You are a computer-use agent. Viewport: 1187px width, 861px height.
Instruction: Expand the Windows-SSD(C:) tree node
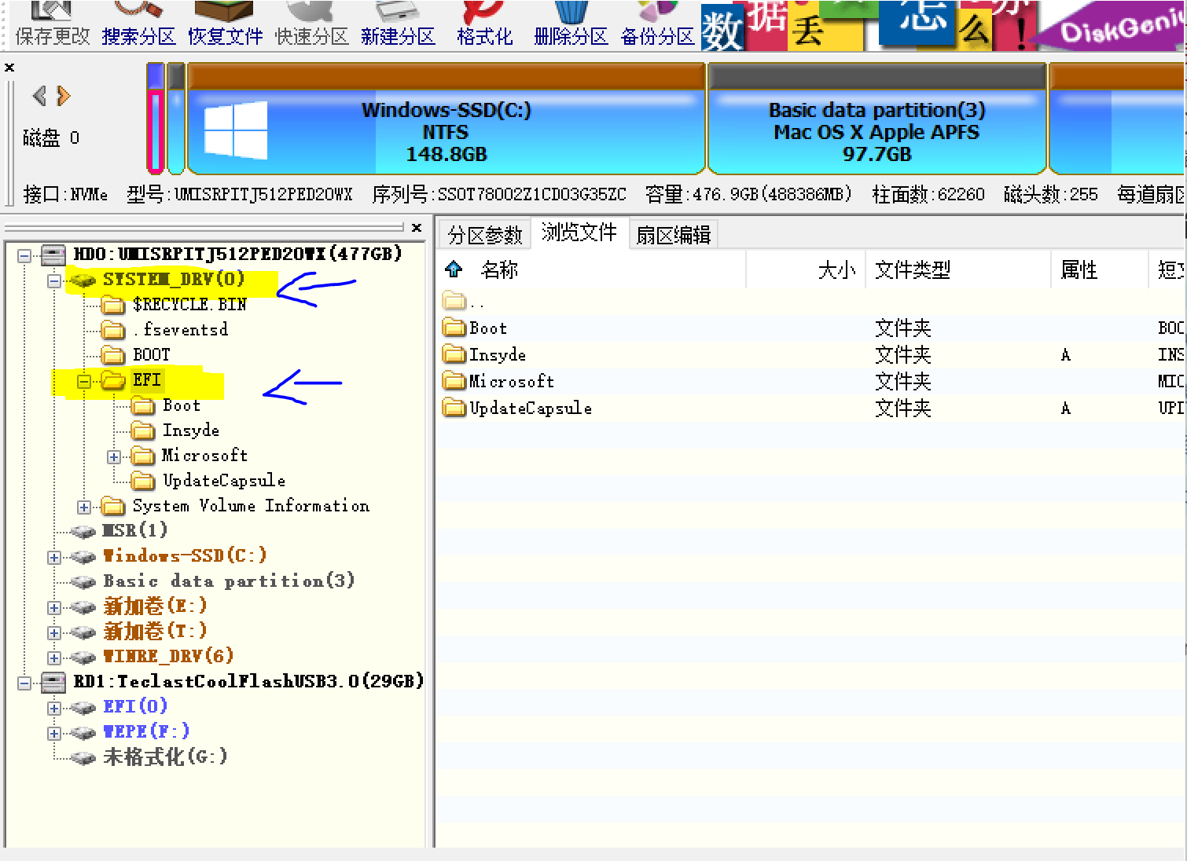(54, 558)
